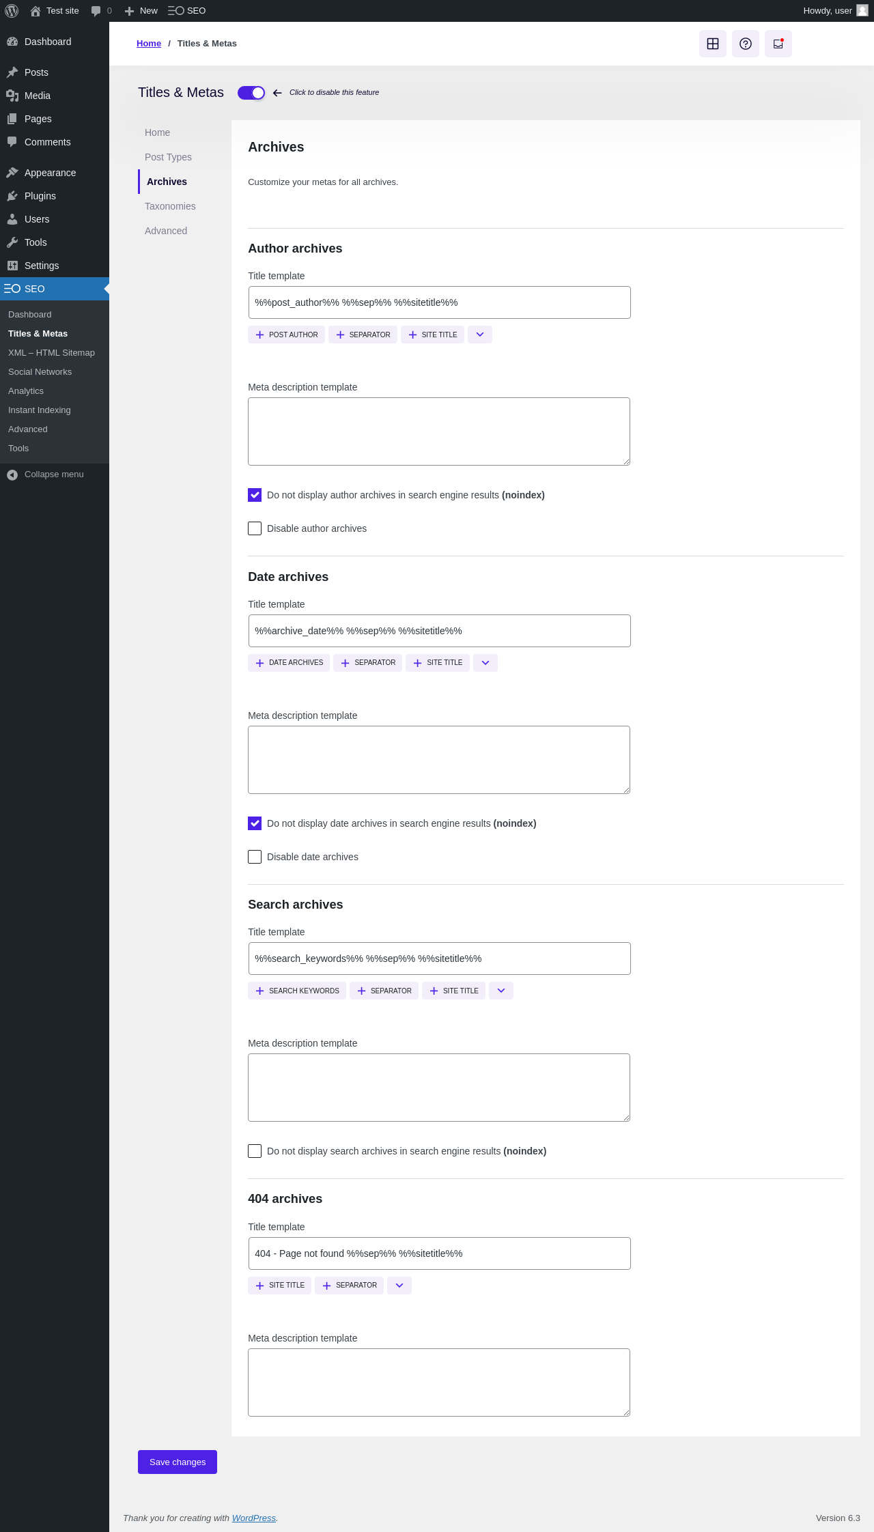Click the Appearance brush icon in sidebar
This screenshot has width=874, height=1532.
12,173
